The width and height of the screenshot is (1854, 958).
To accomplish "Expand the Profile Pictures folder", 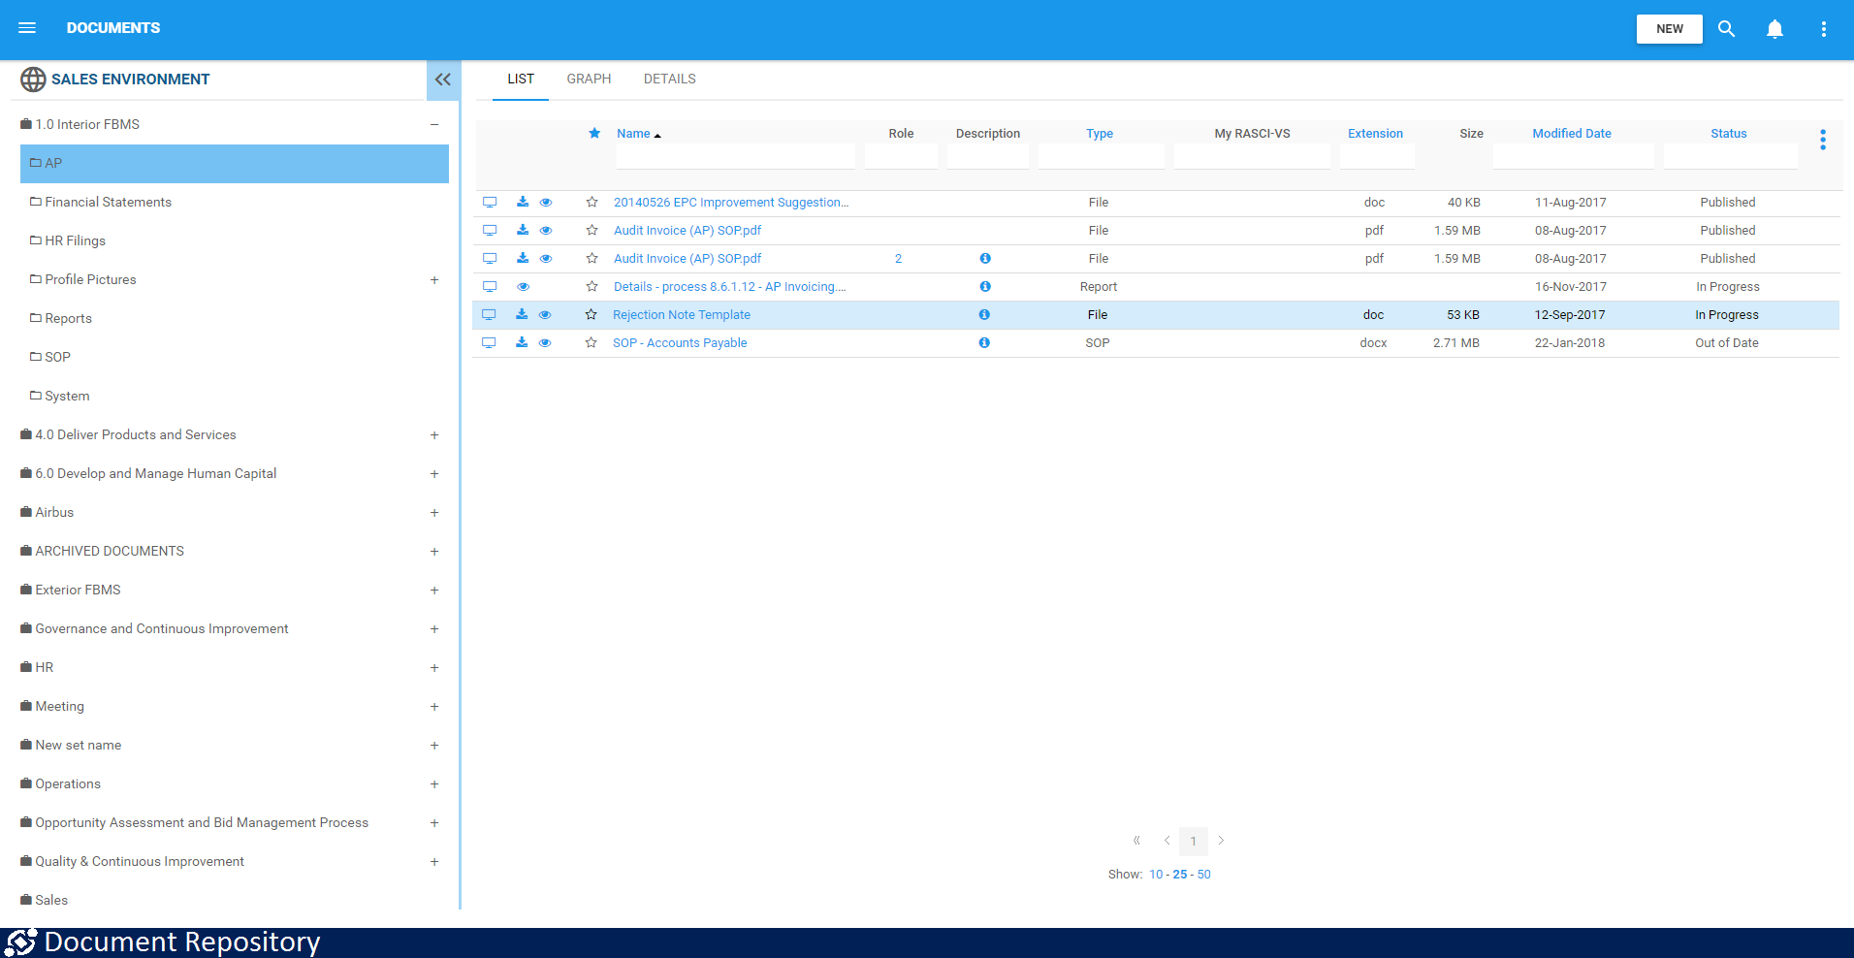I will (x=434, y=280).
